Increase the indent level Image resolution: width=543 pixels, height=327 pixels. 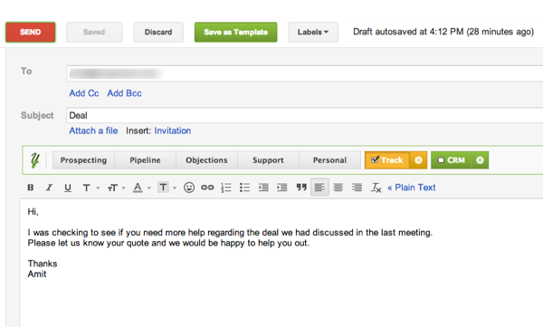(x=282, y=188)
